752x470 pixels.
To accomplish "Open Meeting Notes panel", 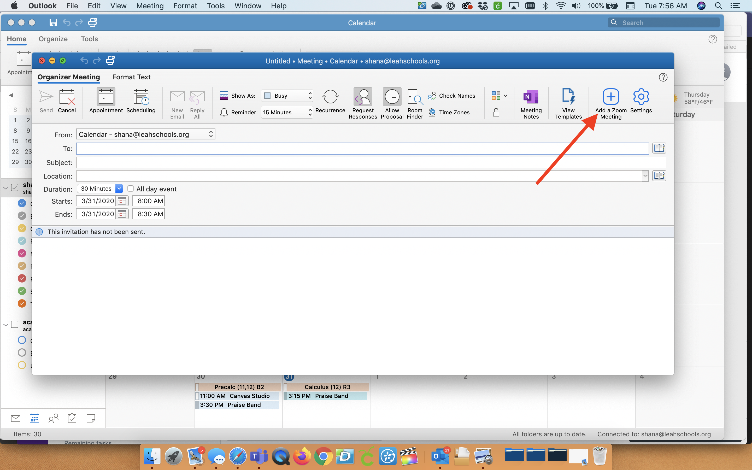I will (x=531, y=103).
